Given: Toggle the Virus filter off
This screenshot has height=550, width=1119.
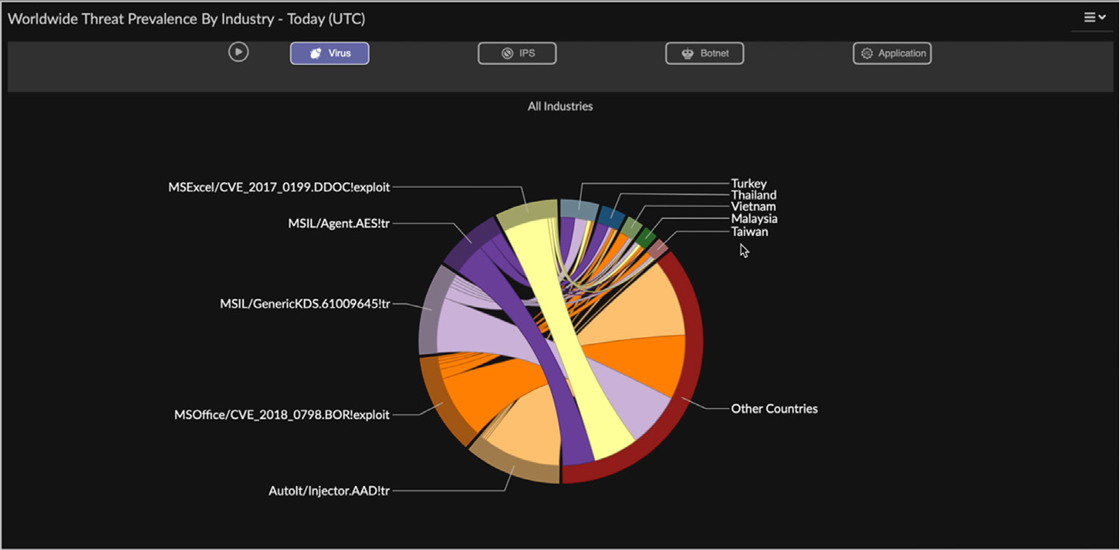Looking at the screenshot, I should (330, 52).
